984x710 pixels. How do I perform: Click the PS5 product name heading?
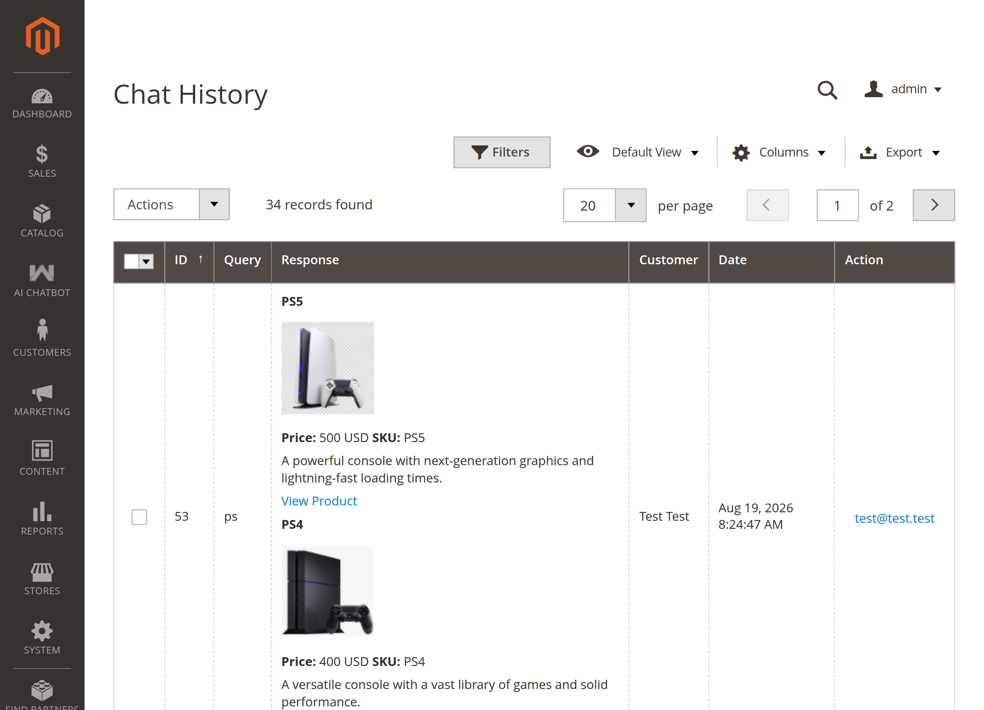tap(292, 301)
